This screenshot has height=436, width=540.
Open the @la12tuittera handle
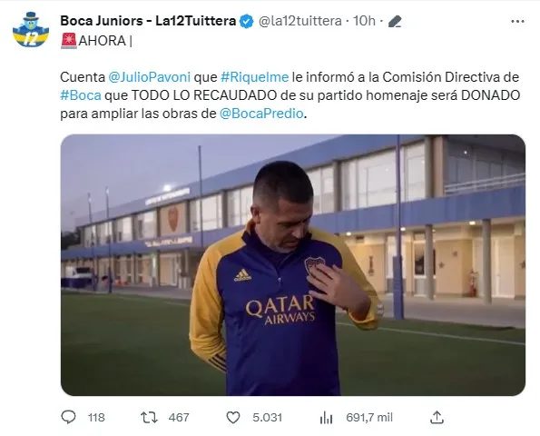(299, 21)
